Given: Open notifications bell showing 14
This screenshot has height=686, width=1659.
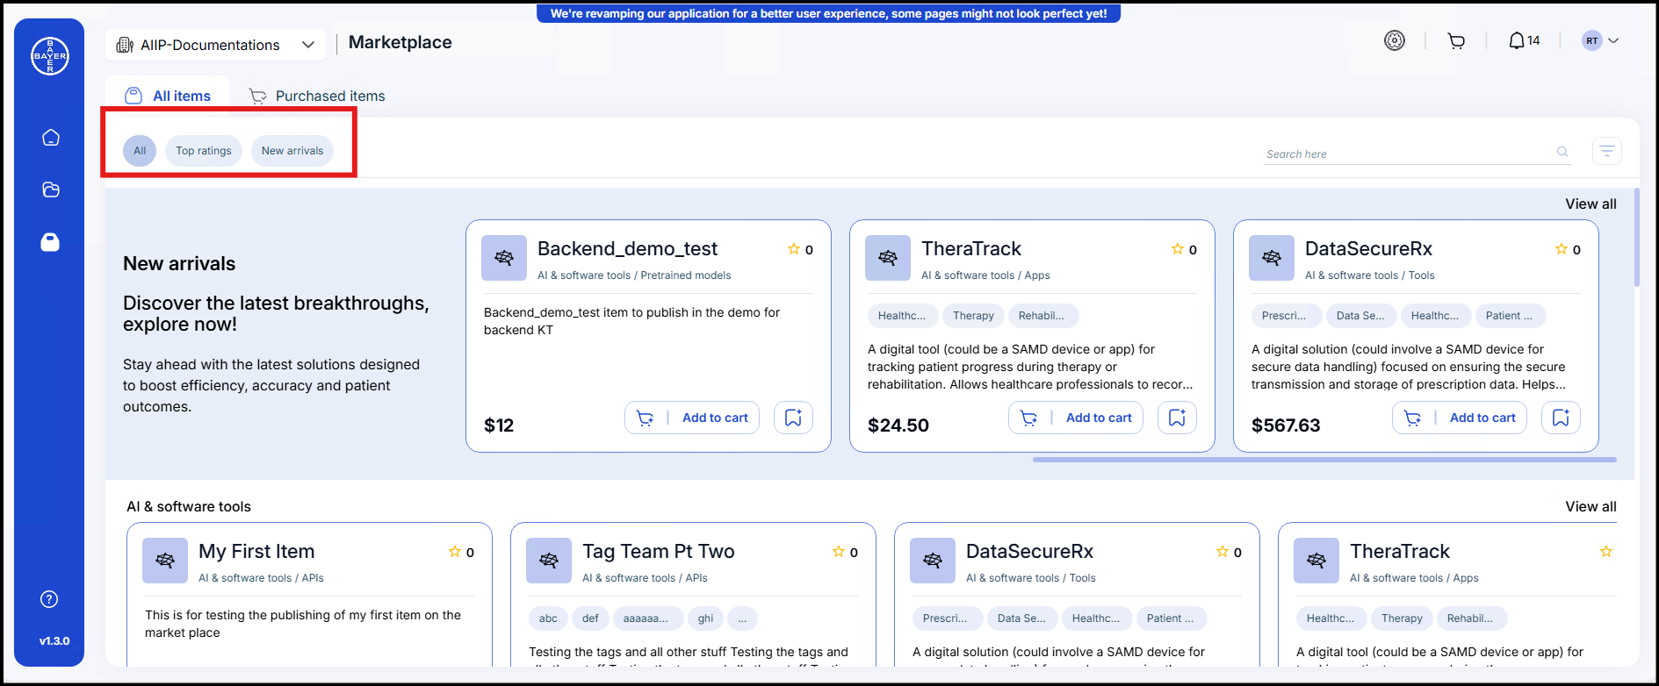Looking at the screenshot, I should pyautogui.click(x=1525, y=40).
